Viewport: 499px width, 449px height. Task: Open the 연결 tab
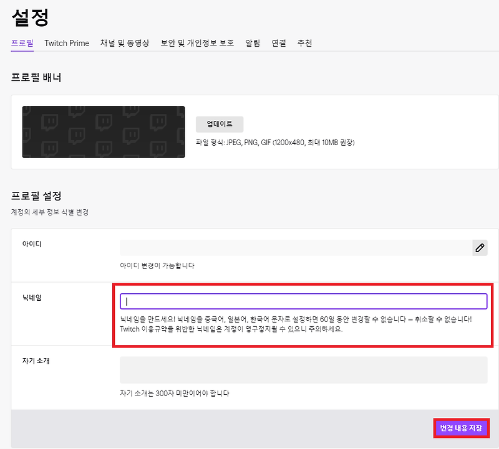(279, 43)
